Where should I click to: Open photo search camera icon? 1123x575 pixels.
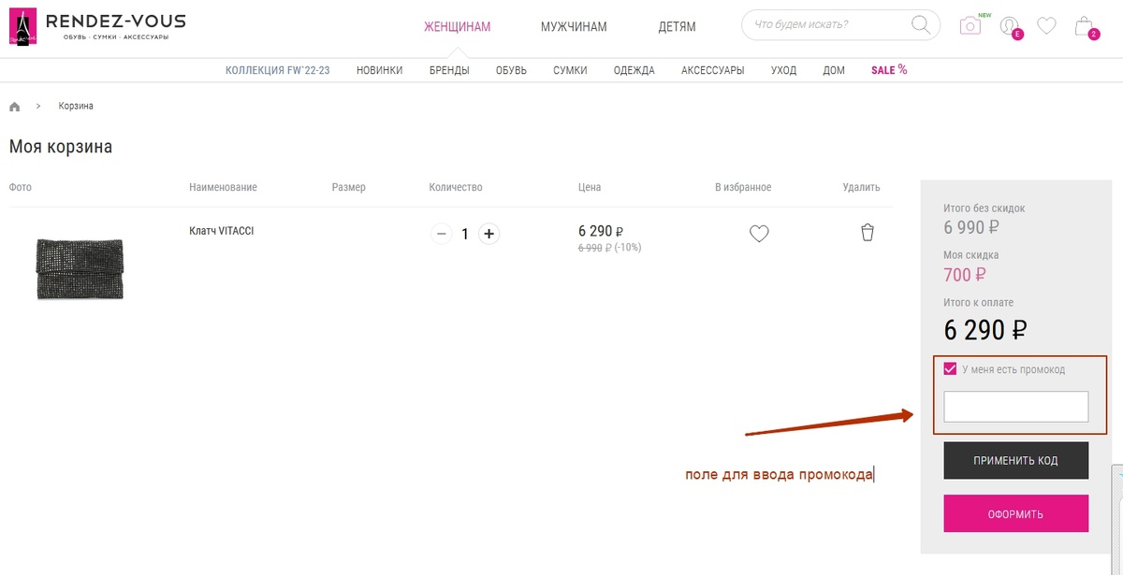(x=970, y=25)
